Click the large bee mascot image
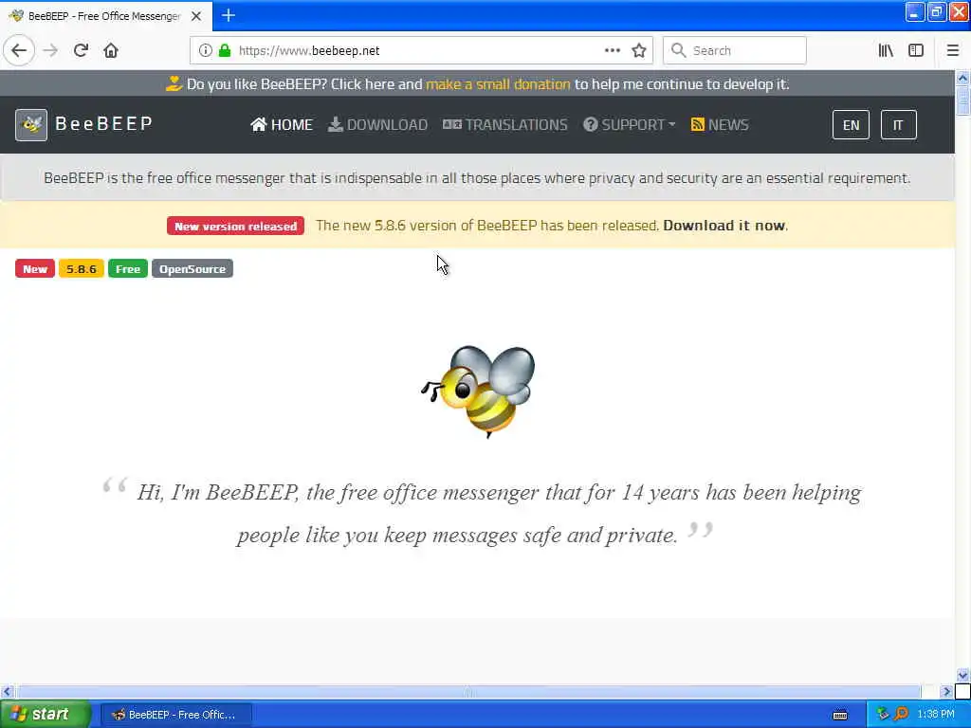This screenshot has height=728, width=971. 478,391
